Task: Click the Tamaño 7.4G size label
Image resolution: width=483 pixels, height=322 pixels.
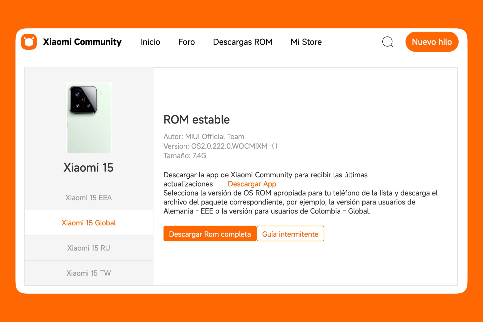Action: pyautogui.click(x=184, y=155)
